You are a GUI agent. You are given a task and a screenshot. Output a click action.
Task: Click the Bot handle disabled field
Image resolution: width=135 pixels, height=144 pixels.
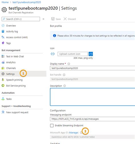coord(93,79)
